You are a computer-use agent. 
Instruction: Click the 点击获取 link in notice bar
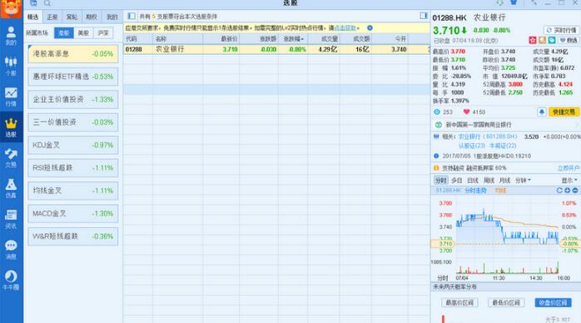tap(345, 27)
